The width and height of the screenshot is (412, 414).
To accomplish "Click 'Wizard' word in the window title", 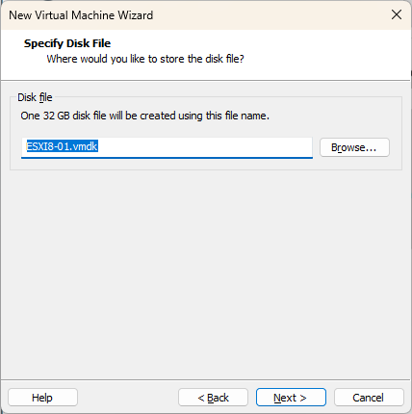I will click(x=136, y=15).
